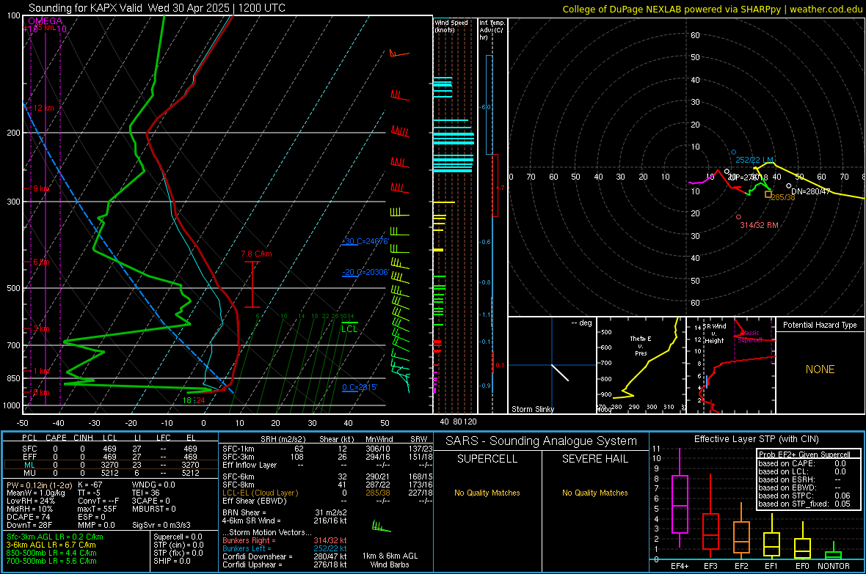Click the magenta EF4+ box plot
Viewport: 866px width, 574px height.
click(680, 498)
